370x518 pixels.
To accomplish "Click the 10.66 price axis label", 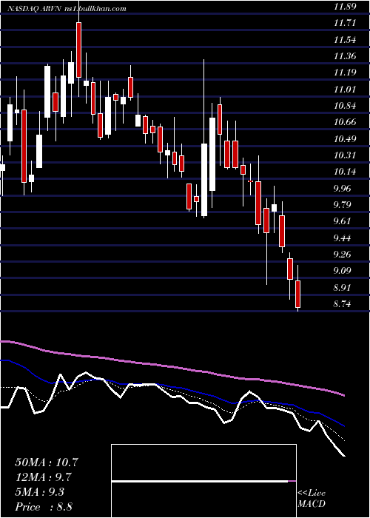I will pyautogui.click(x=345, y=122).
